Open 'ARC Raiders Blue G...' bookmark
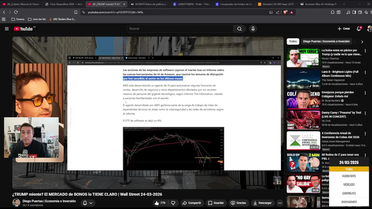 pos(62,19)
